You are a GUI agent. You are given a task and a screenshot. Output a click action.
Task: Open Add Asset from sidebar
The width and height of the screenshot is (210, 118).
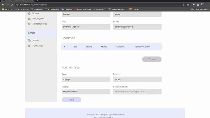(38, 46)
